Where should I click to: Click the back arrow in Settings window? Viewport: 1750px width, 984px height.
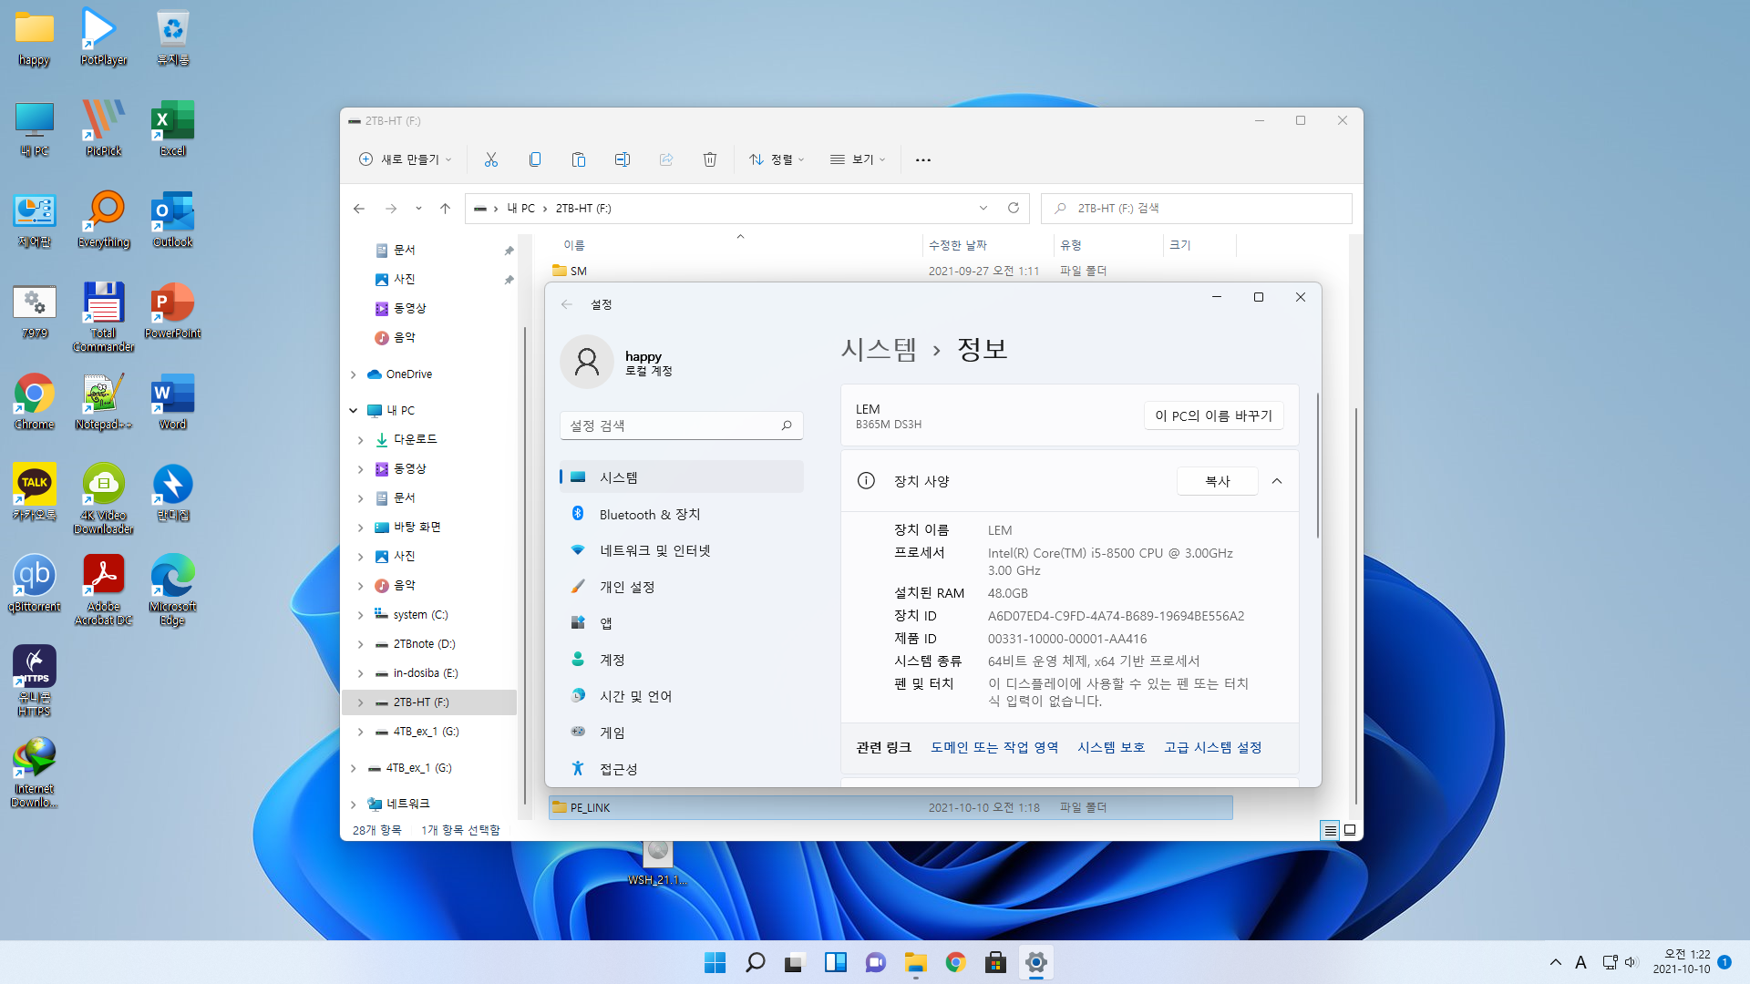(567, 304)
